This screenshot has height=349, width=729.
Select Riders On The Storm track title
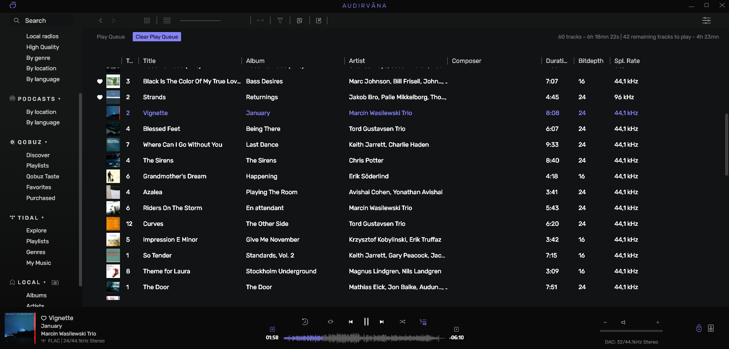click(173, 208)
